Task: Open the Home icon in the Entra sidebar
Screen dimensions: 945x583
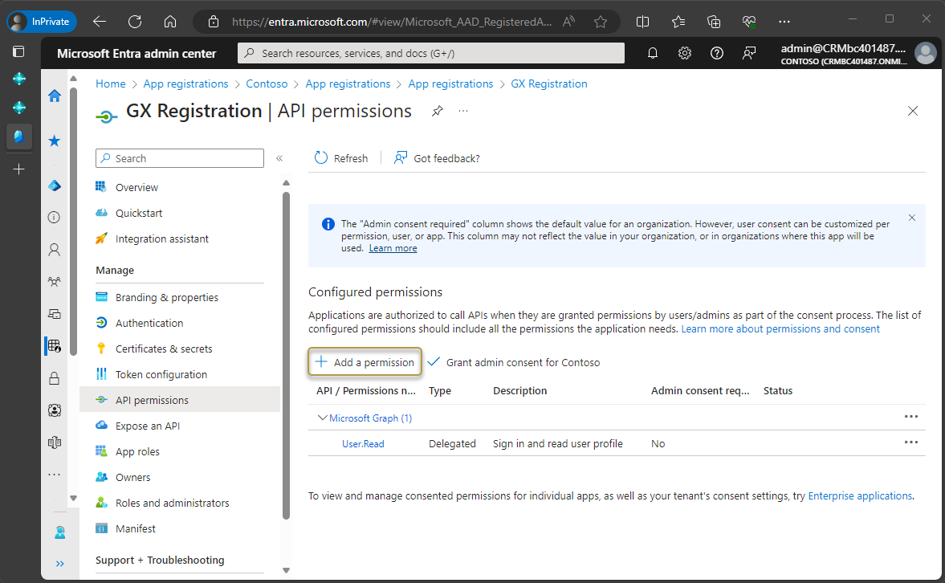Action: pyautogui.click(x=54, y=96)
